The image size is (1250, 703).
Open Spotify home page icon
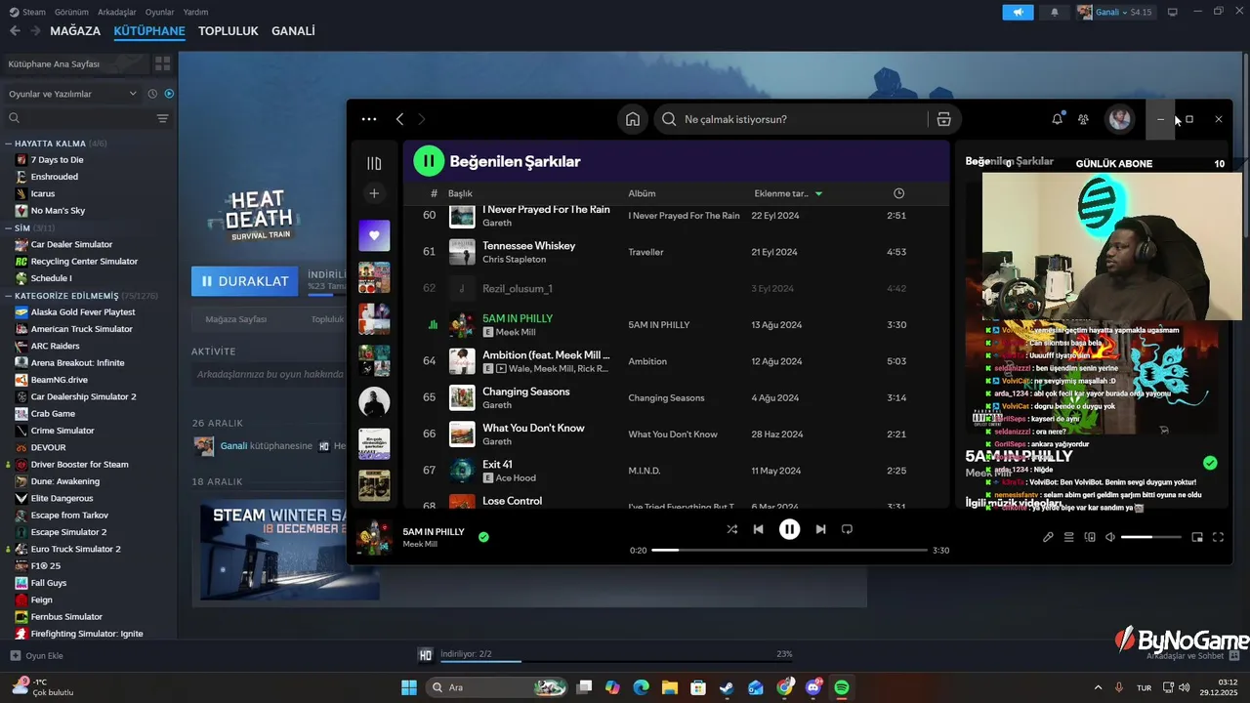point(633,119)
